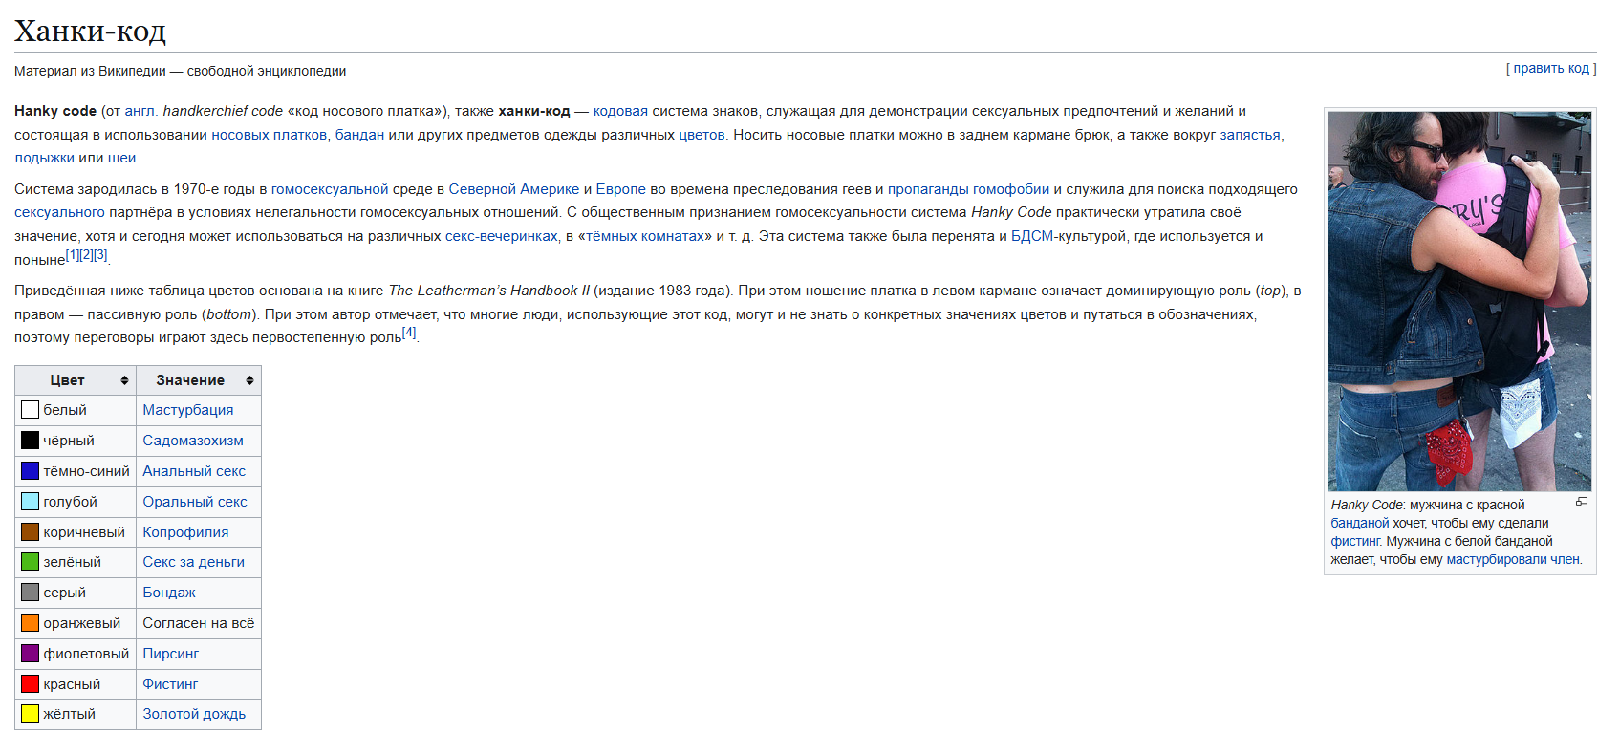Click the light blue swatch for голубой

pos(31,502)
